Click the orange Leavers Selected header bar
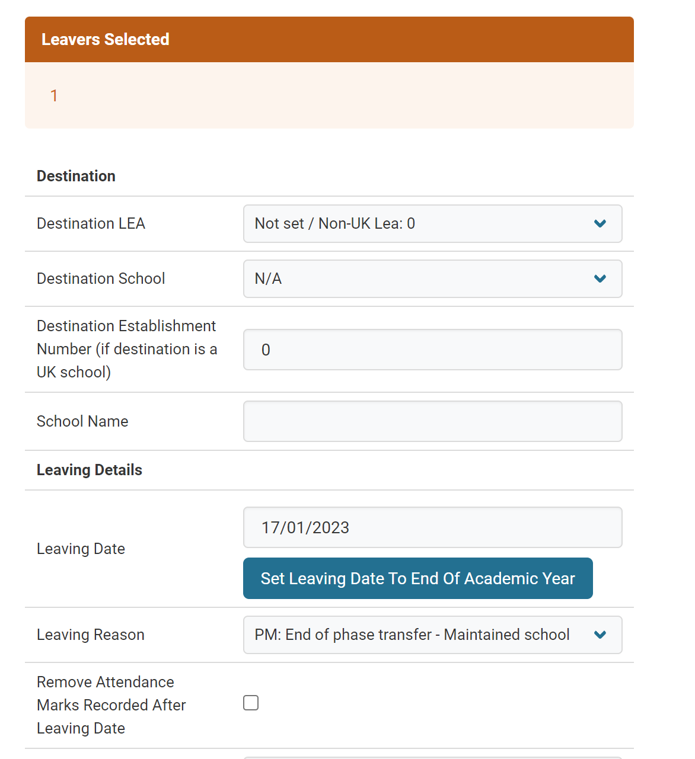695x759 pixels. click(329, 39)
